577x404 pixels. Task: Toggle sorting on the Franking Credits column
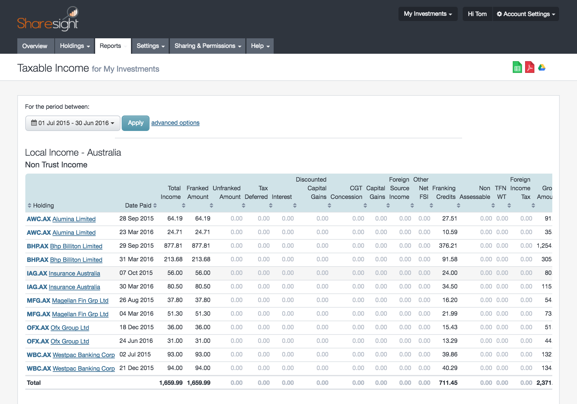[458, 205]
